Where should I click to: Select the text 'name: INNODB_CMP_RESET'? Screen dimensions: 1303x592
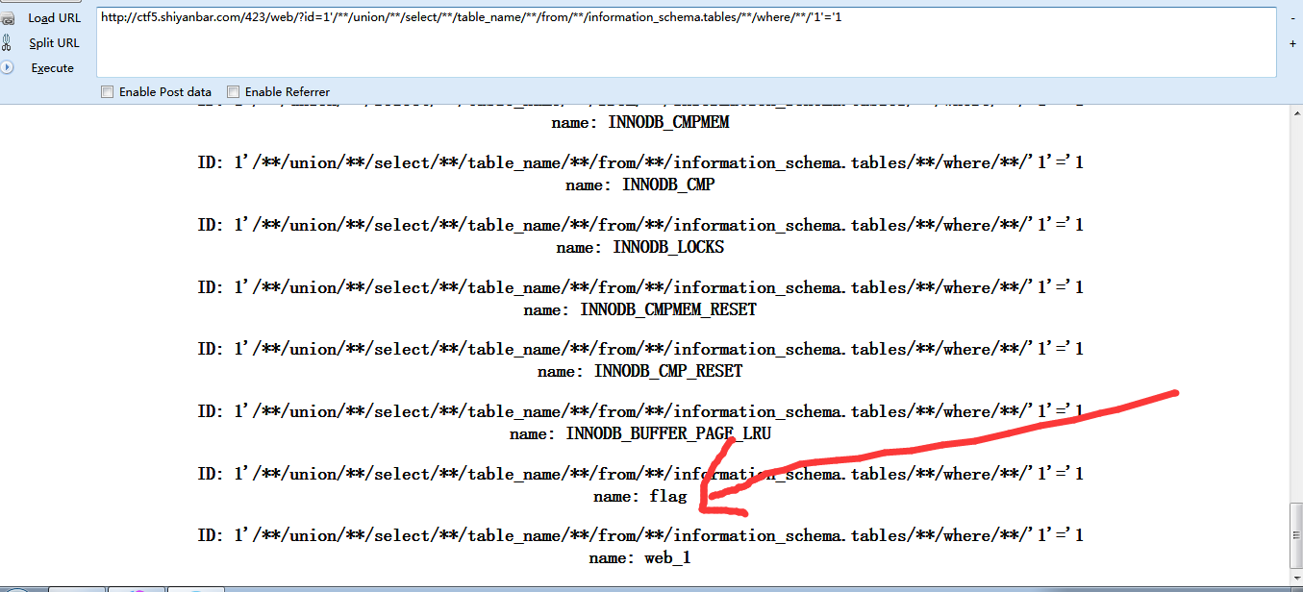[x=640, y=371]
